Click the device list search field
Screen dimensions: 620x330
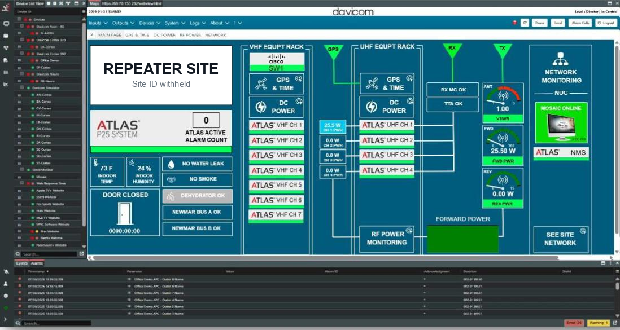click(49, 254)
